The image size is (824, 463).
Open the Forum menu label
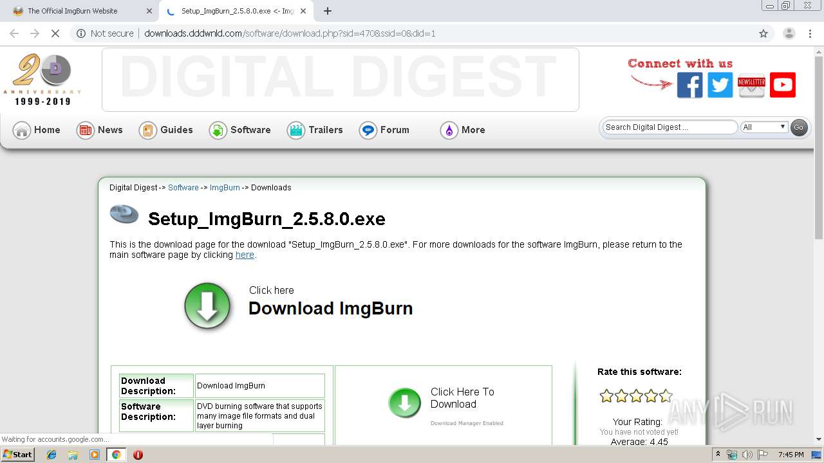tap(395, 130)
